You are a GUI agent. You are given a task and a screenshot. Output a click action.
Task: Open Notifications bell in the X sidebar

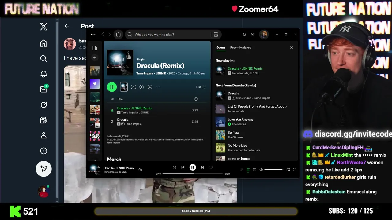coord(43,74)
